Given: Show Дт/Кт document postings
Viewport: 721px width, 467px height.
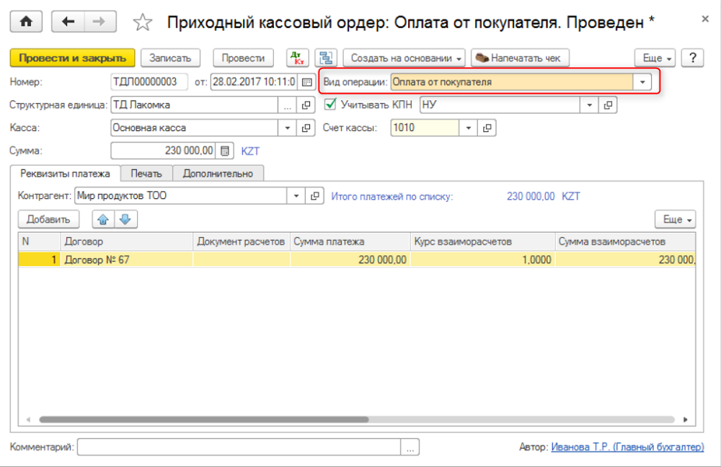Looking at the screenshot, I should (x=296, y=58).
